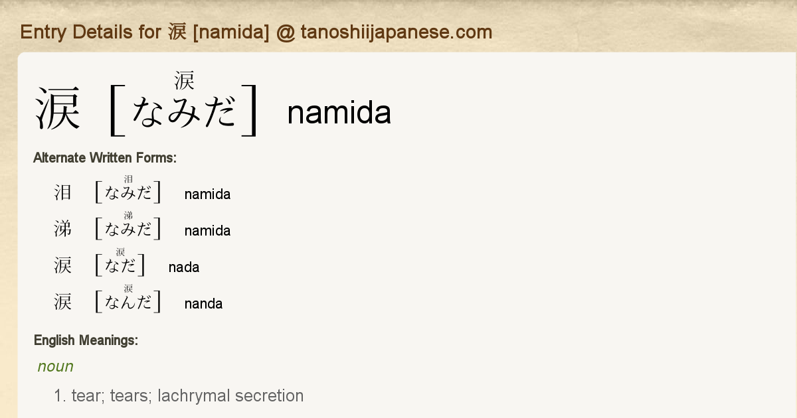Click the bracketed なんだ reading

tap(128, 303)
